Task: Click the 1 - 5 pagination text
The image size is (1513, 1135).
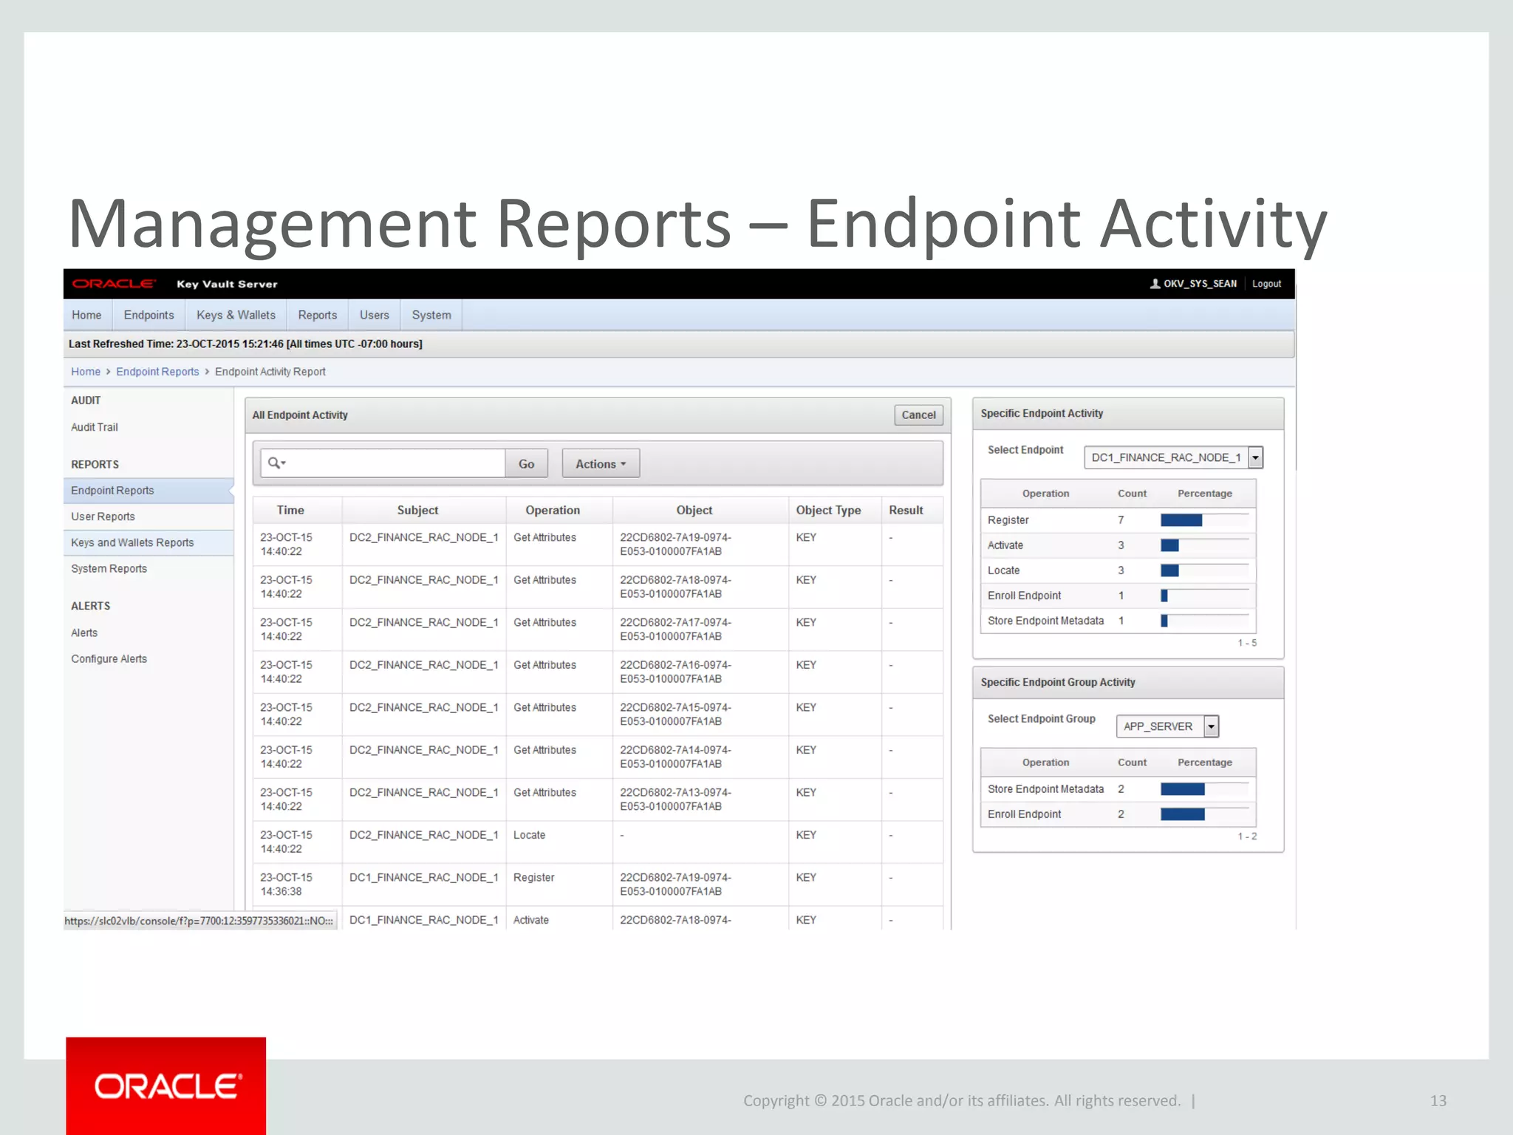Action: (1247, 643)
